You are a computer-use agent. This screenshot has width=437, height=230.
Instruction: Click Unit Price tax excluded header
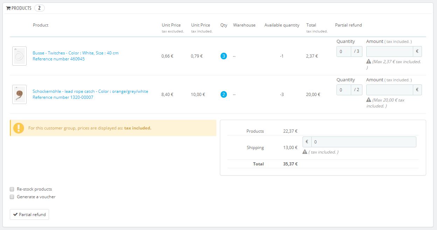(173, 28)
